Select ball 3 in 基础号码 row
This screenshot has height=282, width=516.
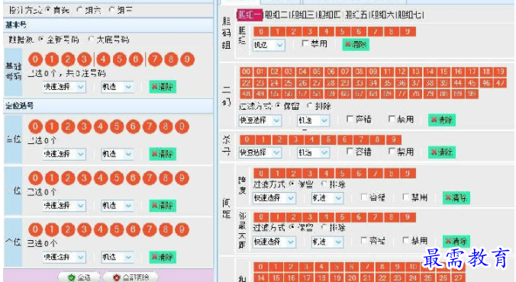point(84,59)
